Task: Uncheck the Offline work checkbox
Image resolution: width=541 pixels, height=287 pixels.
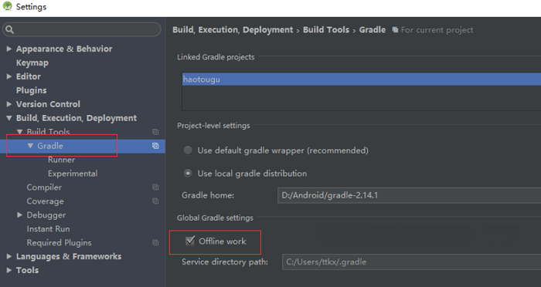Action: tap(190, 241)
